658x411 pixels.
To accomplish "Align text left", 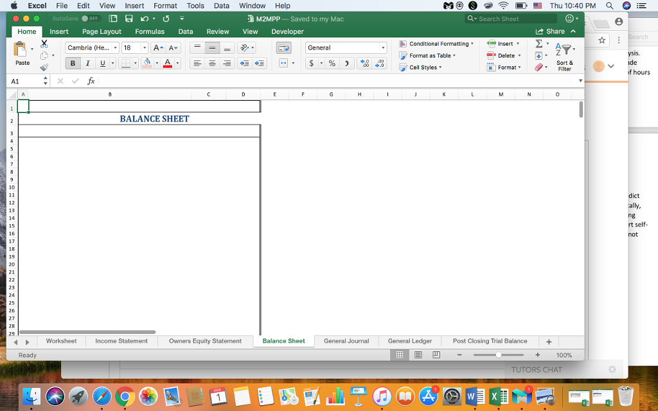I will click(197, 64).
